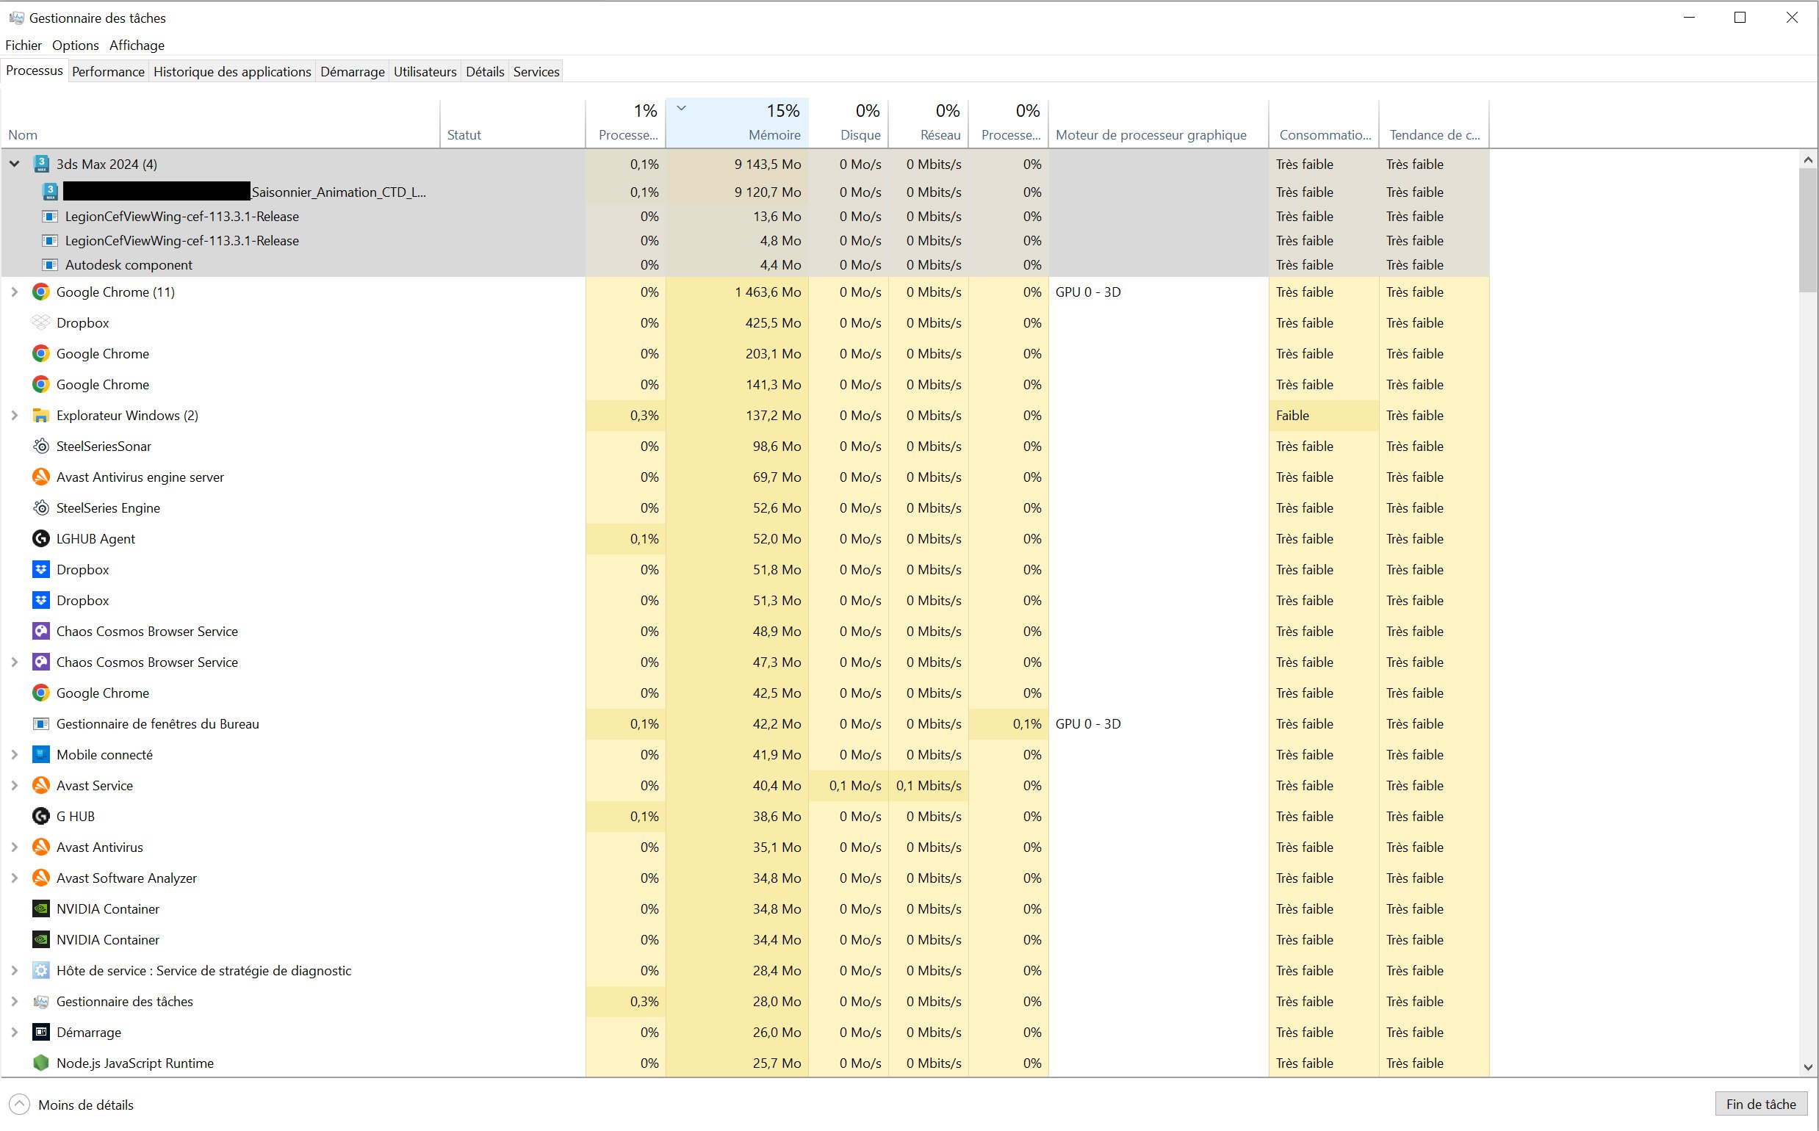
Task: Open the Affichage menu
Action: [137, 46]
